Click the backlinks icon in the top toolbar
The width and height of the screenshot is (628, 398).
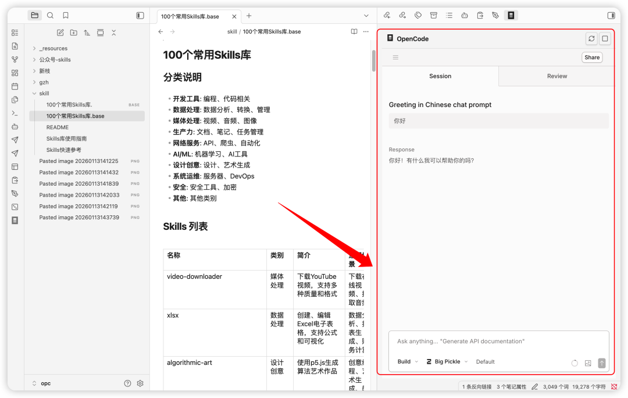(x=387, y=15)
